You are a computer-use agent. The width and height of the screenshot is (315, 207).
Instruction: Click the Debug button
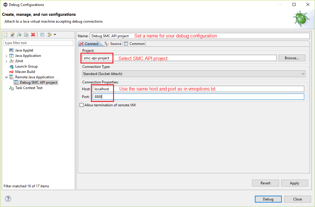(268, 199)
